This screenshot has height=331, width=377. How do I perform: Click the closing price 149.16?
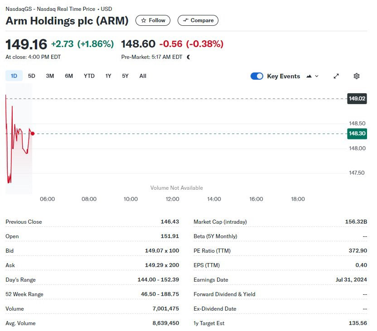click(x=26, y=44)
